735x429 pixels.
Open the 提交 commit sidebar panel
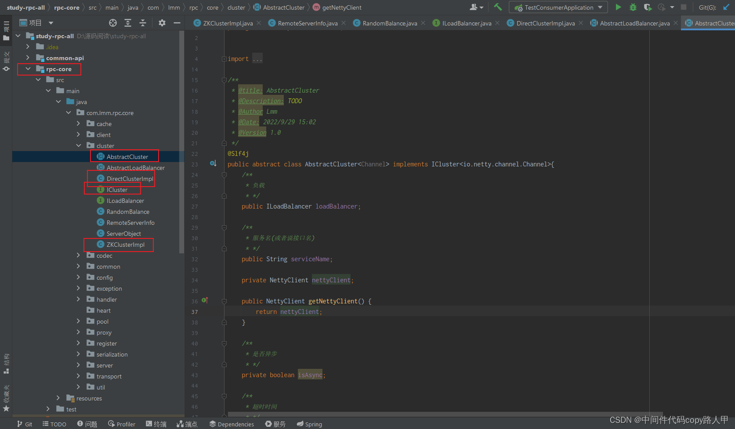6,61
